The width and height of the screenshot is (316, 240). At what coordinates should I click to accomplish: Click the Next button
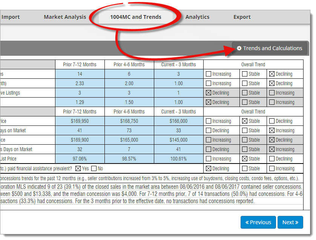(x=290, y=222)
